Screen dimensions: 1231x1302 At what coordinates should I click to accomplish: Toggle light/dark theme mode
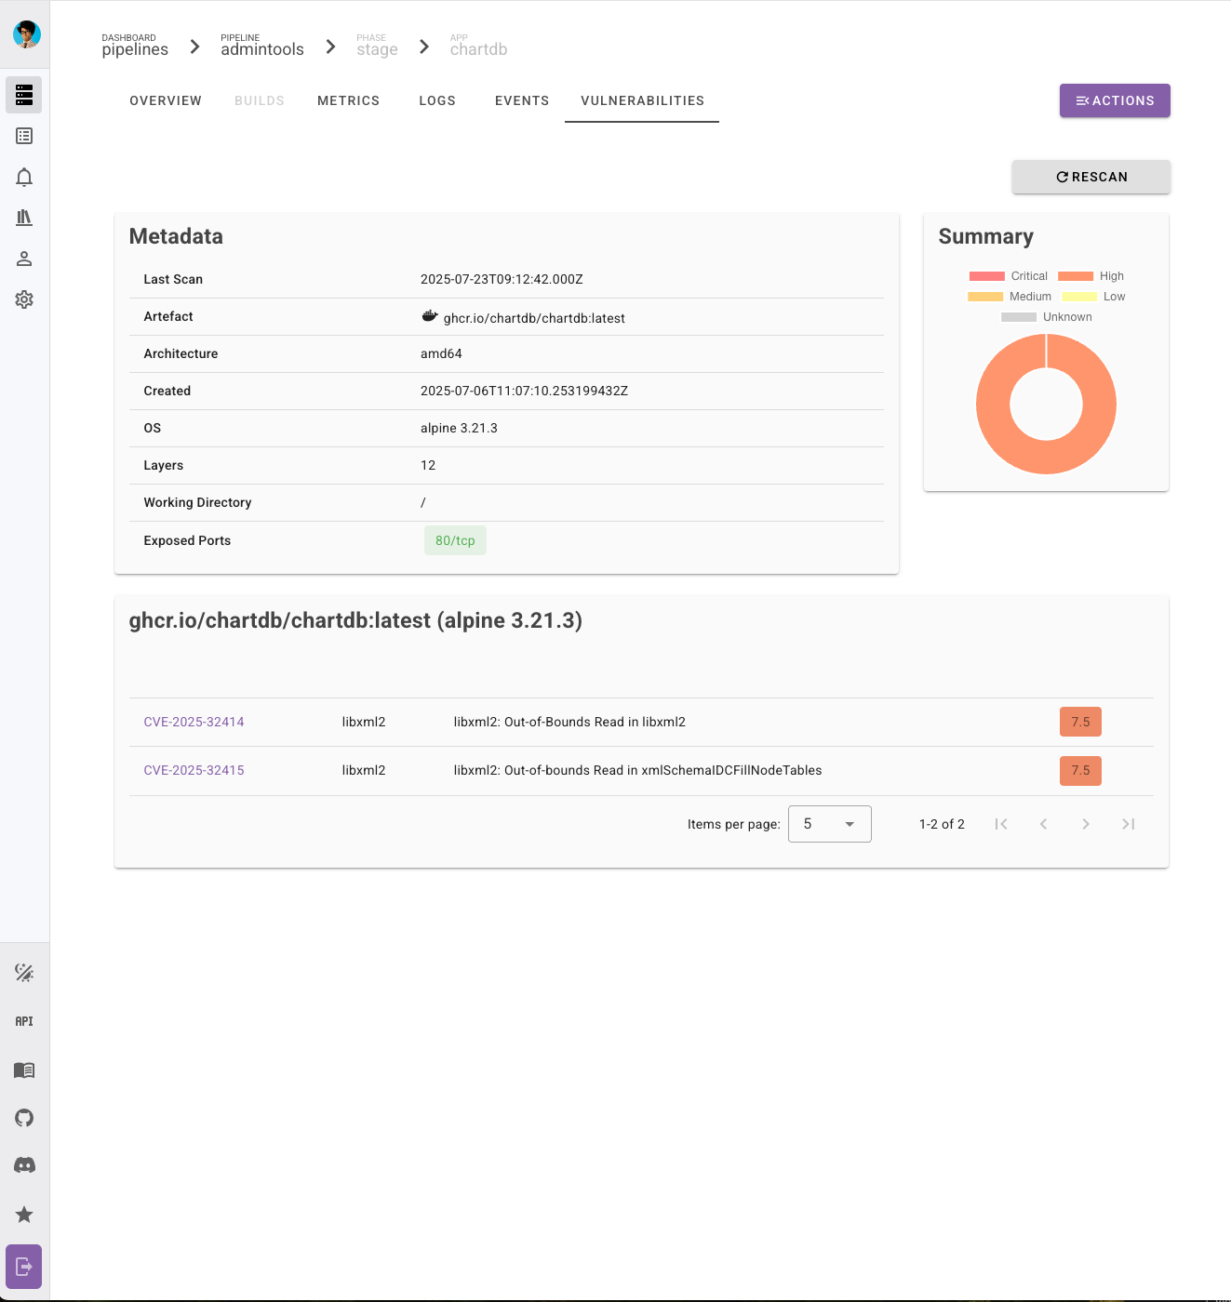24,973
